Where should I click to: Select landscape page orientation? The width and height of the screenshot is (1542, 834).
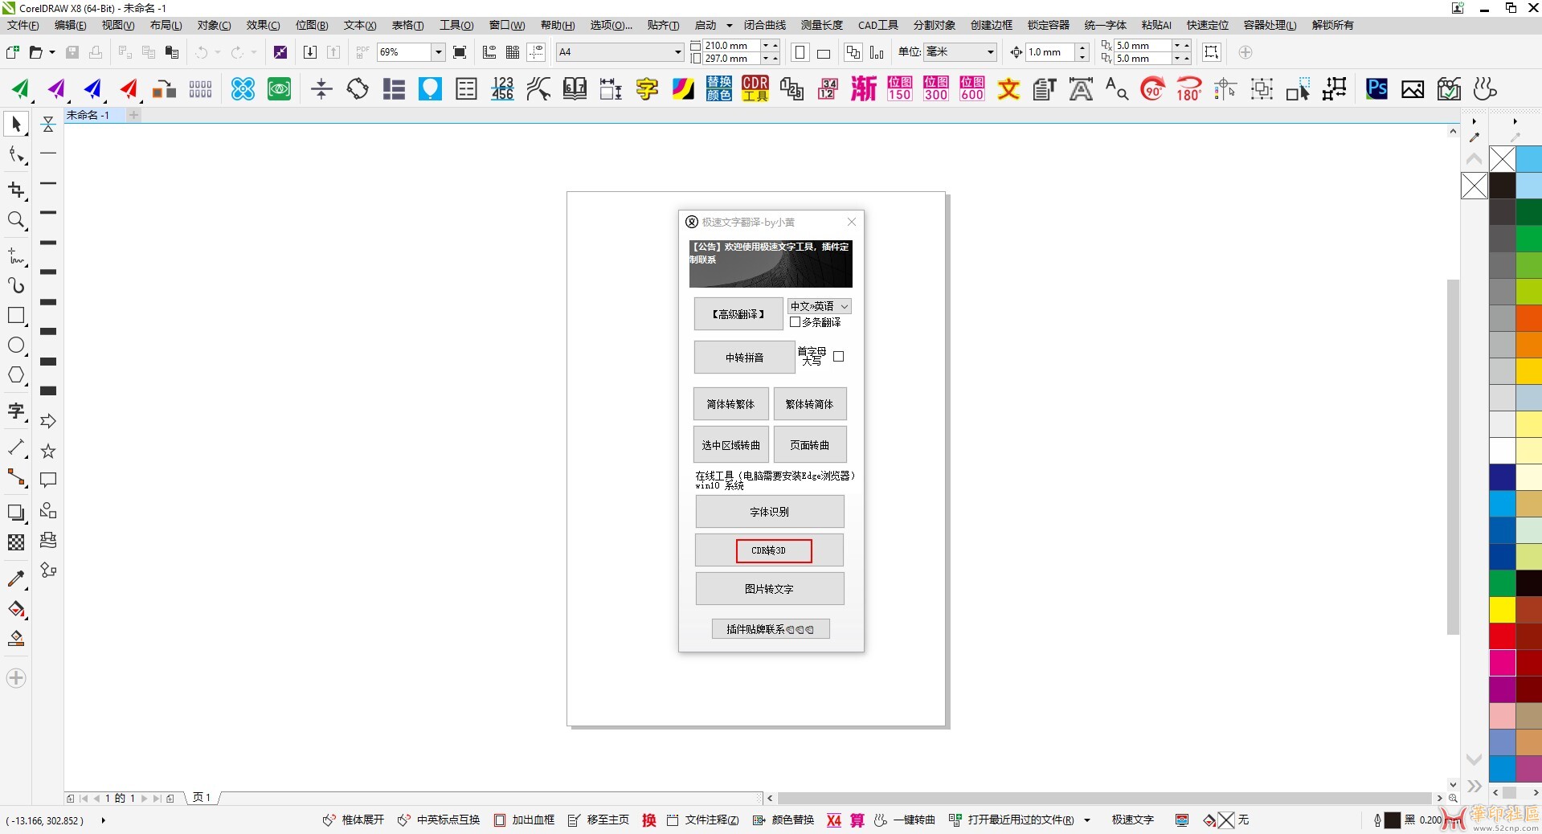click(x=824, y=53)
